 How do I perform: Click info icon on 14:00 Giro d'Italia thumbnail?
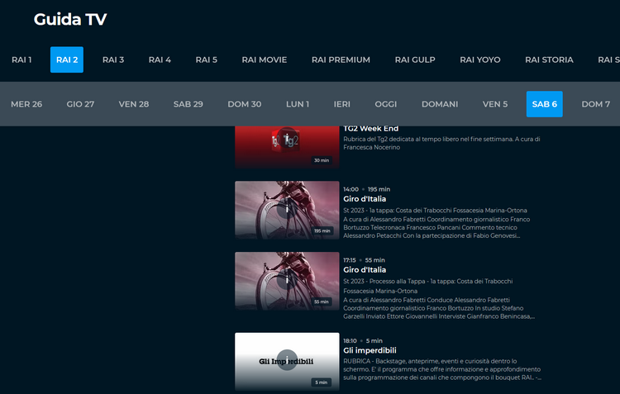click(x=287, y=209)
